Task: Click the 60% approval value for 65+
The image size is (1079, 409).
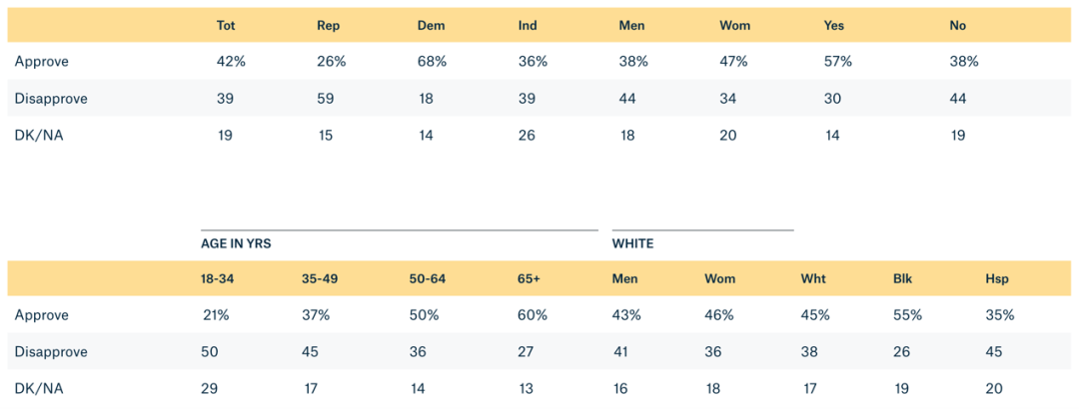Action: [533, 315]
